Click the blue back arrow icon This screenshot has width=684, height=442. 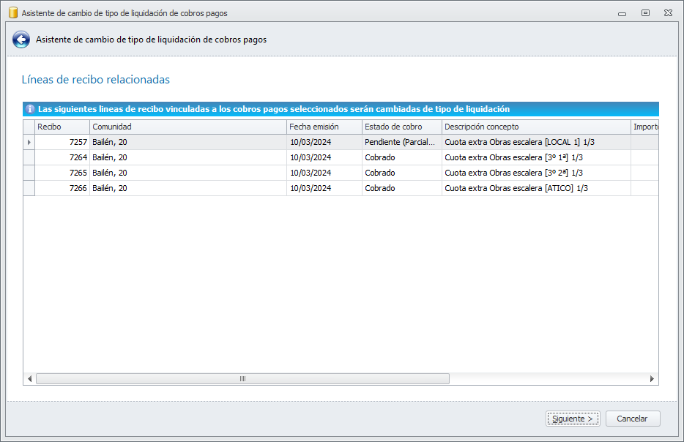tap(21, 40)
